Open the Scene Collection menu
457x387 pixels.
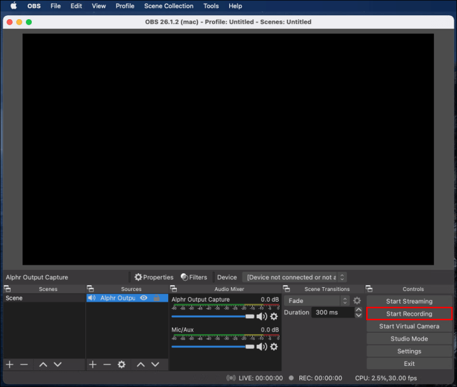coord(168,6)
